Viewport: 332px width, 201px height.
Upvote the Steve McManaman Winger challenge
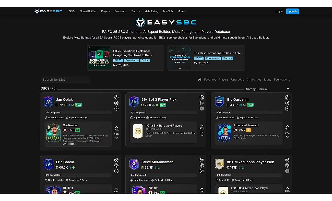click(x=202, y=189)
